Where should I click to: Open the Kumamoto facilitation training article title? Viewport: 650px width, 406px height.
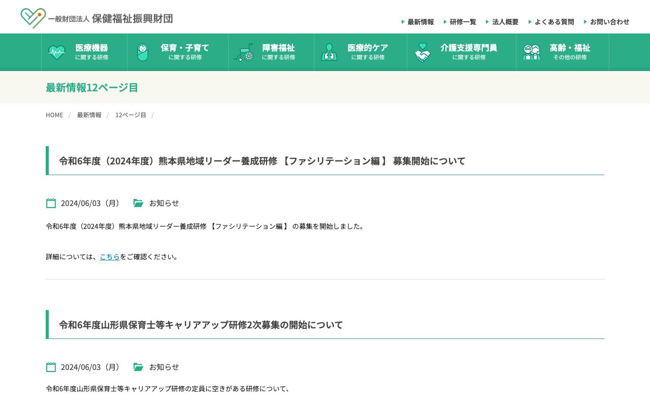[262, 161]
